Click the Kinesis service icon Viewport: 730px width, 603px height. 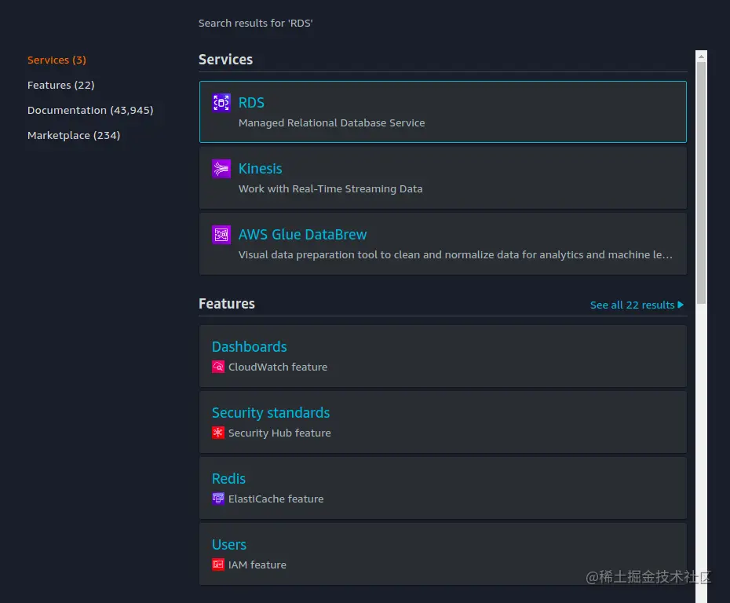(221, 169)
